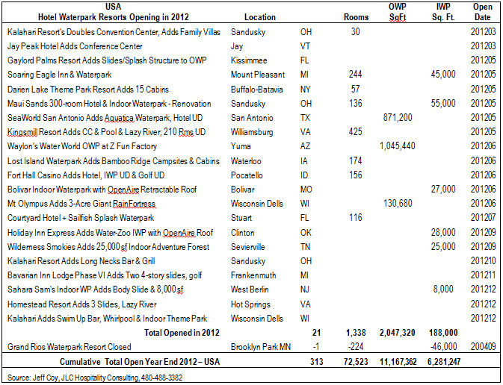Select the Rooms column header

point(355,16)
